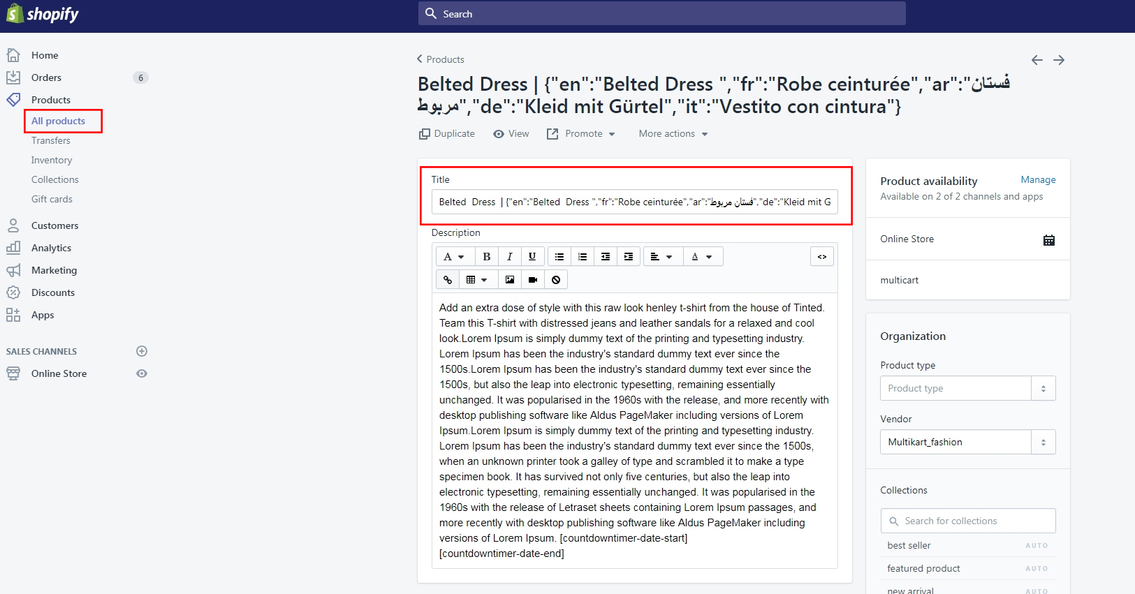Insert a video
Screen dimensions: 1135x594
coord(533,280)
